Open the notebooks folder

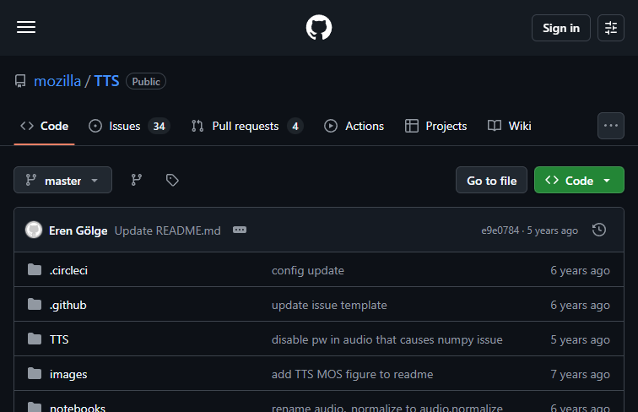pyautogui.click(x=78, y=408)
